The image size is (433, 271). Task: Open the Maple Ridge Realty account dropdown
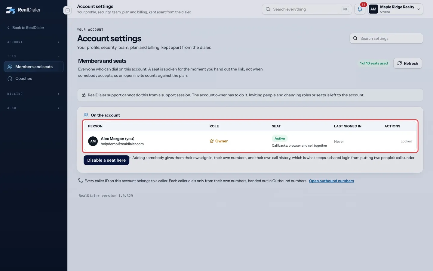[396, 9]
